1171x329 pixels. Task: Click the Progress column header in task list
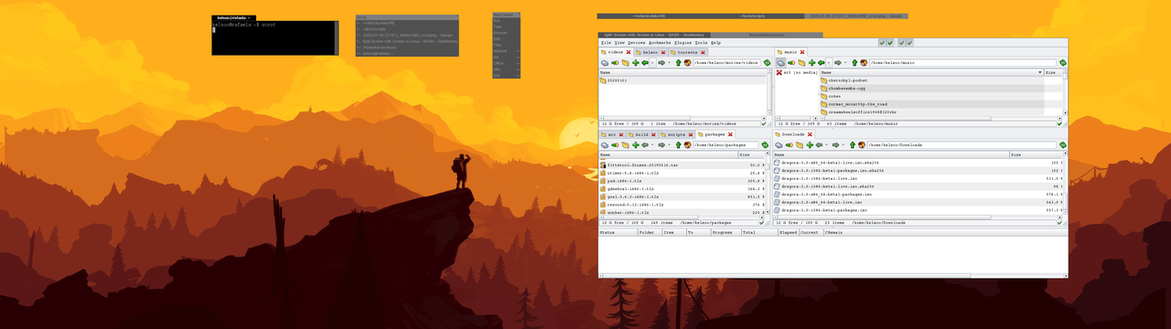click(725, 232)
